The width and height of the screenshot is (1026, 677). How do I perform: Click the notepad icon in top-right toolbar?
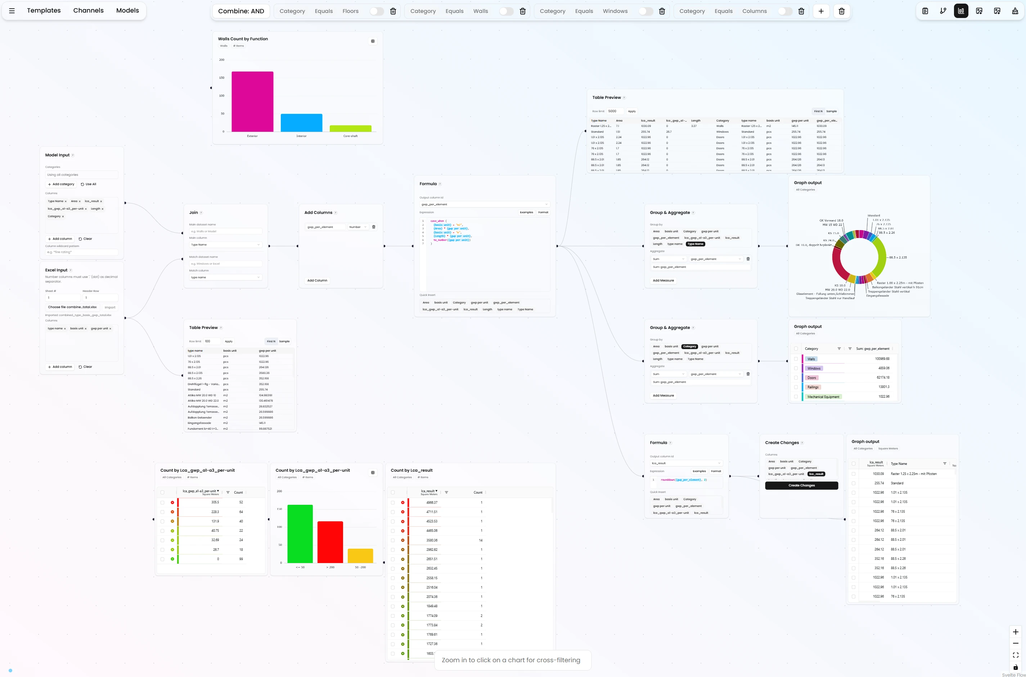click(x=925, y=11)
